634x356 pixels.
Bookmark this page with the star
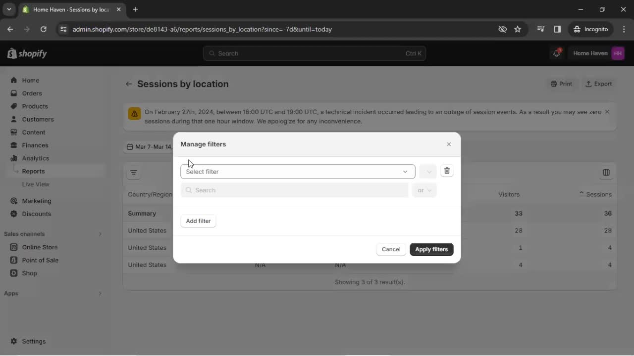point(518,29)
